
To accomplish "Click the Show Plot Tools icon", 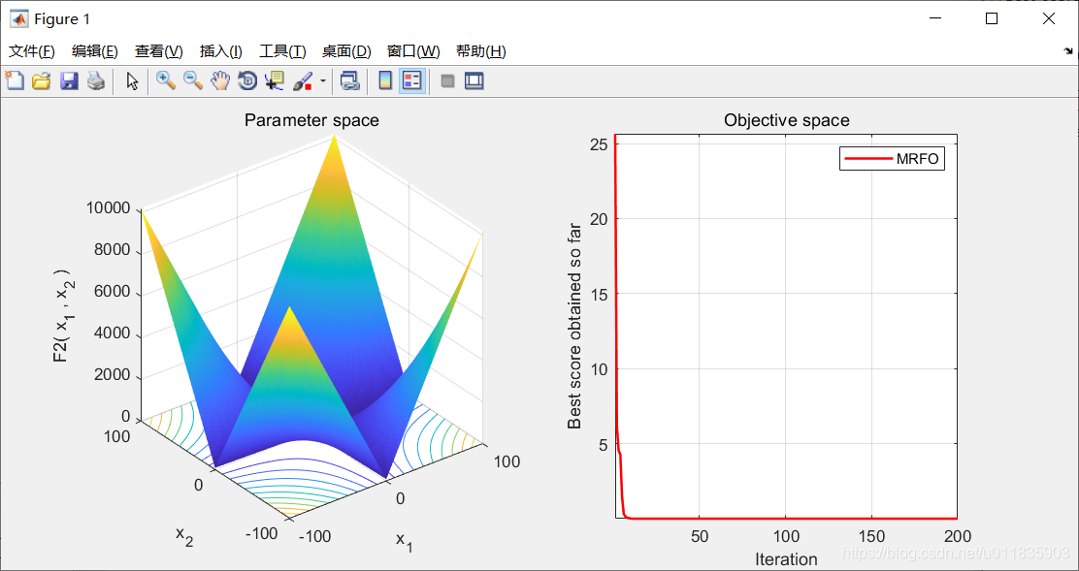I will pos(474,81).
